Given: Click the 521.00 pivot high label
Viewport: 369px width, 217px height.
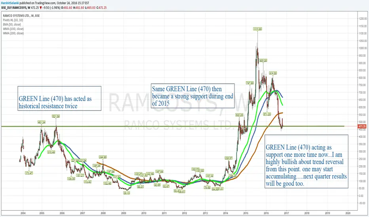Looking at the screenshot, I should click(56, 116).
